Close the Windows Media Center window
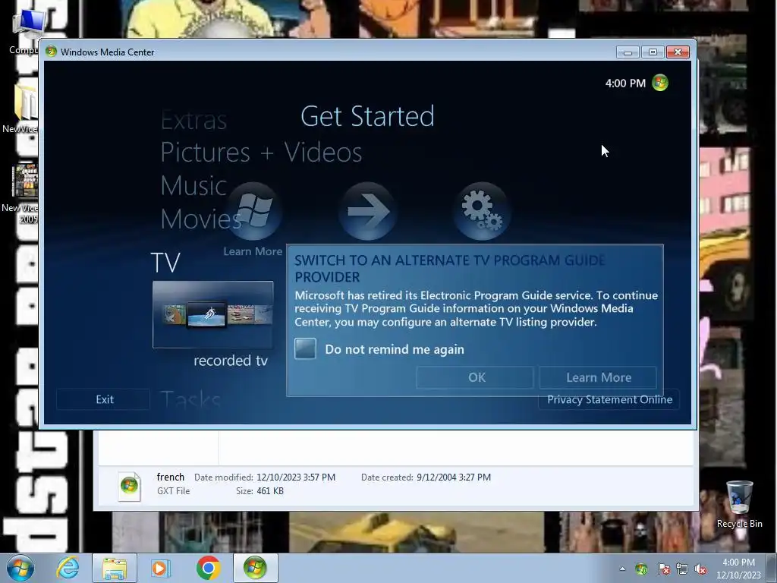The height and width of the screenshot is (583, 777). pyautogui.click(x=678, y=52)
